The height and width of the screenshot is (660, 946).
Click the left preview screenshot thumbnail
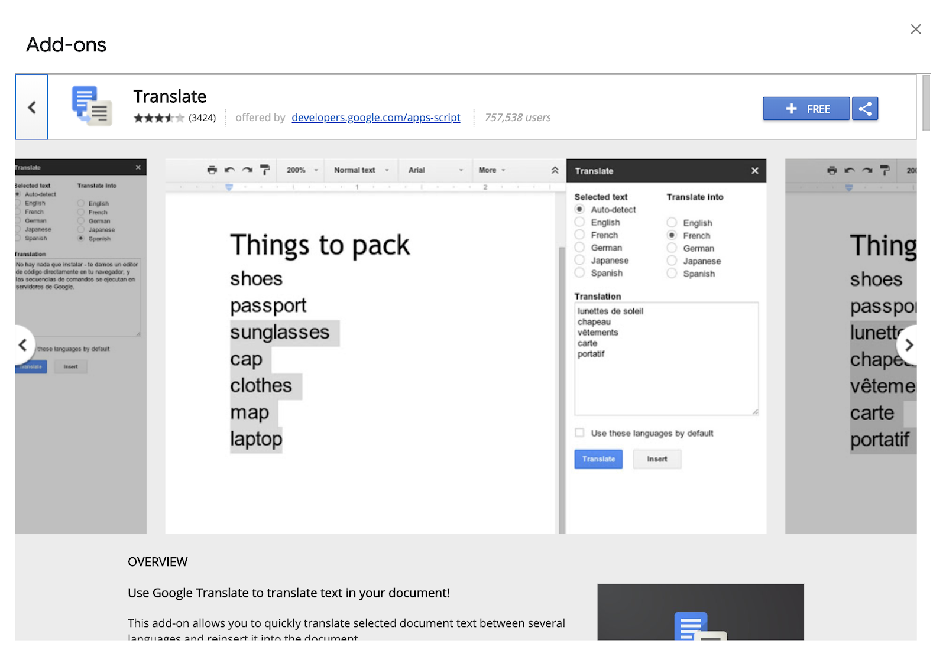(x=81, y=346)
